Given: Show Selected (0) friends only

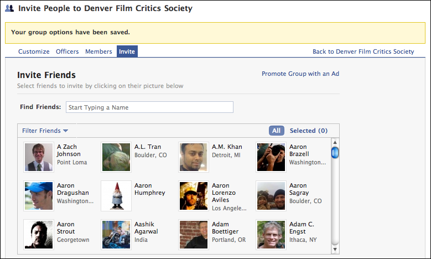Looking at the screenshot, I should (308, 131).
